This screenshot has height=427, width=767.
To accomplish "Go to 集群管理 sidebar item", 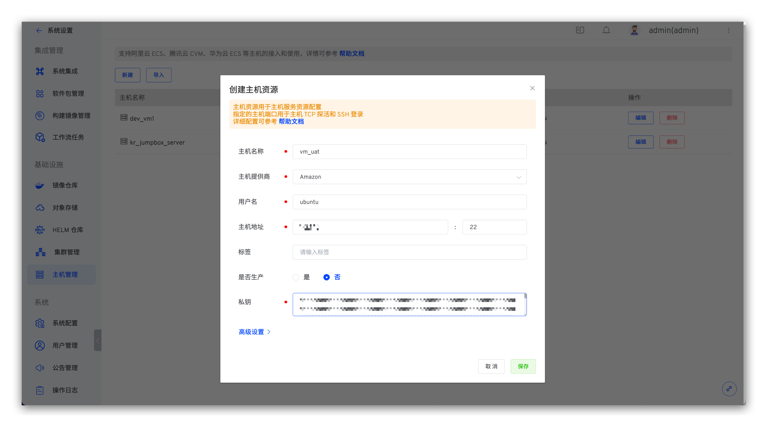I will 67,252.
